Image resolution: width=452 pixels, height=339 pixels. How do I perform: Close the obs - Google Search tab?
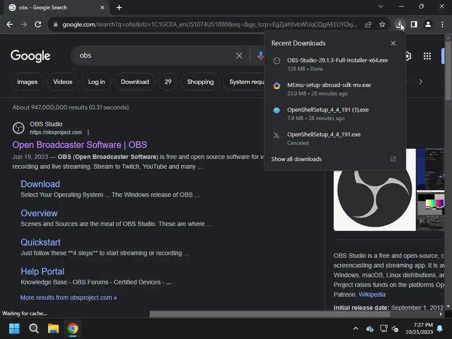coord(102,8)
